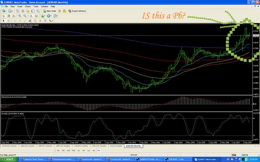Viewport: 260px width, 162px height.
Task: Select the Text Label tool
Action: [45, 21]
